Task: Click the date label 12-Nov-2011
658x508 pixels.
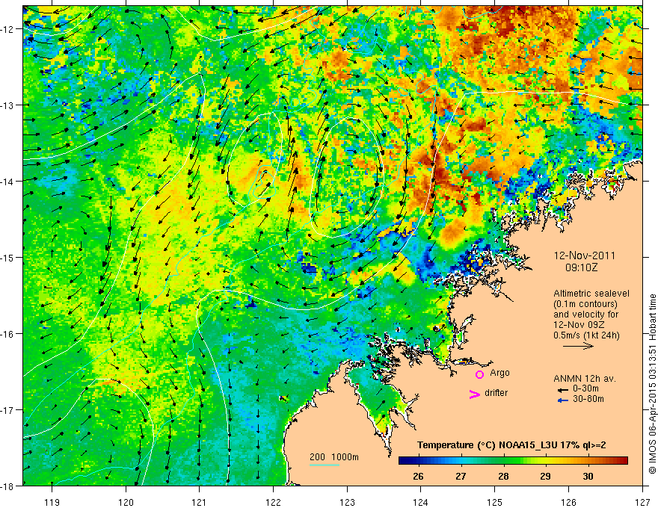Action: (x=585, y=255)
